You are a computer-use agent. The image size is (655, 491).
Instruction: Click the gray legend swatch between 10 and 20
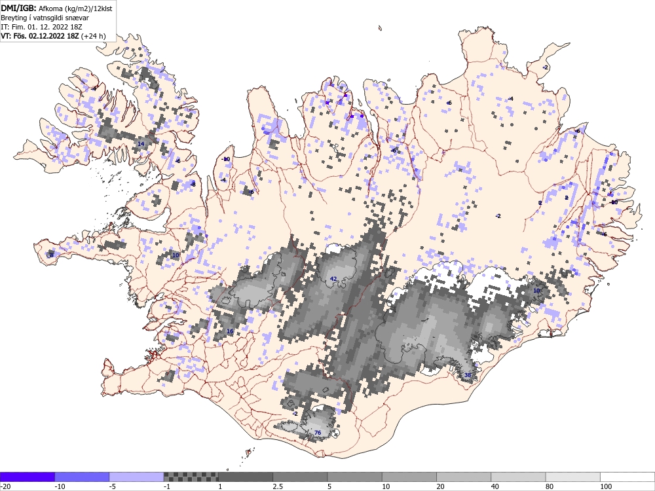coord(409,477)
